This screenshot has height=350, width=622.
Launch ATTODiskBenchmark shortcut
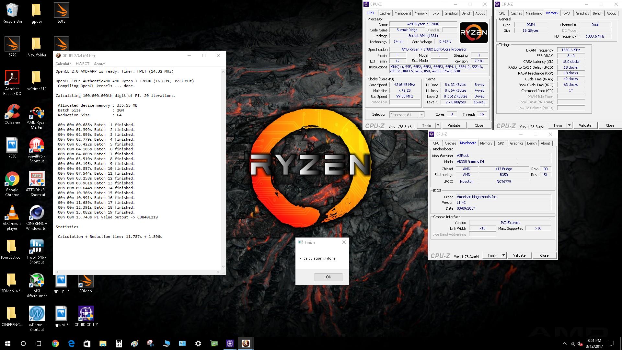click(x=37, y=184)
